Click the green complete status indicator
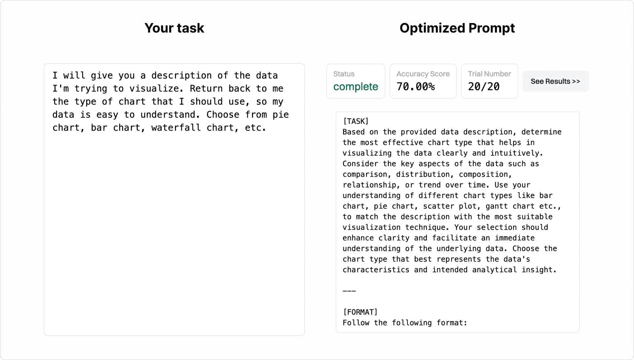 coord(356,87)
